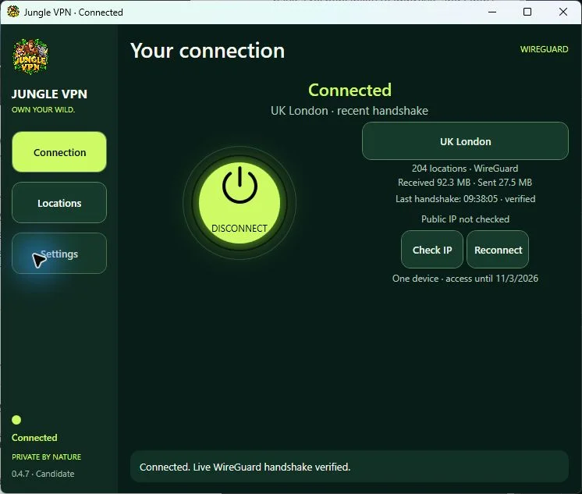Click the 'Your connection' page heading
Screen dimensions: 582x494
(x=208, y=51)
